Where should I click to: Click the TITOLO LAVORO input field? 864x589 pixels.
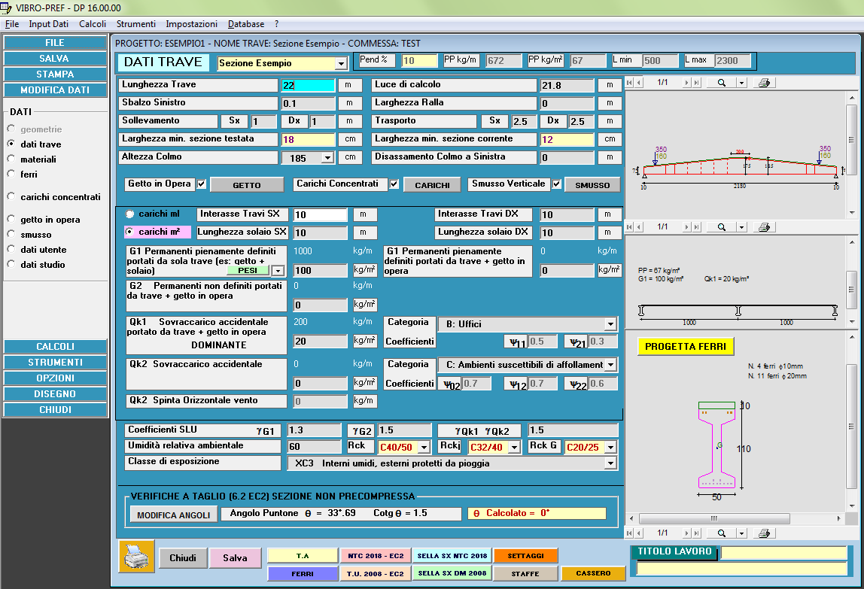point(783,553)
